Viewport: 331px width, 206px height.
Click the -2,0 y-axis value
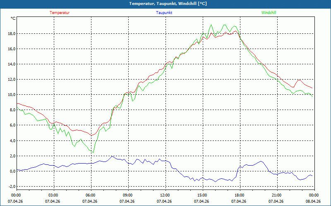(x=12, y=187)
